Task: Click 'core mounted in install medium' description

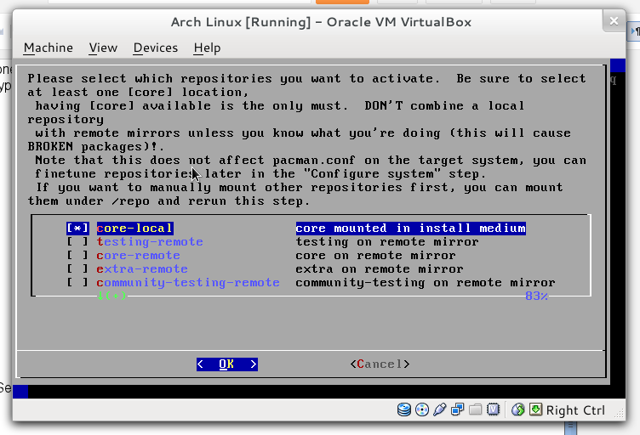Action: [x=410, y=228]
